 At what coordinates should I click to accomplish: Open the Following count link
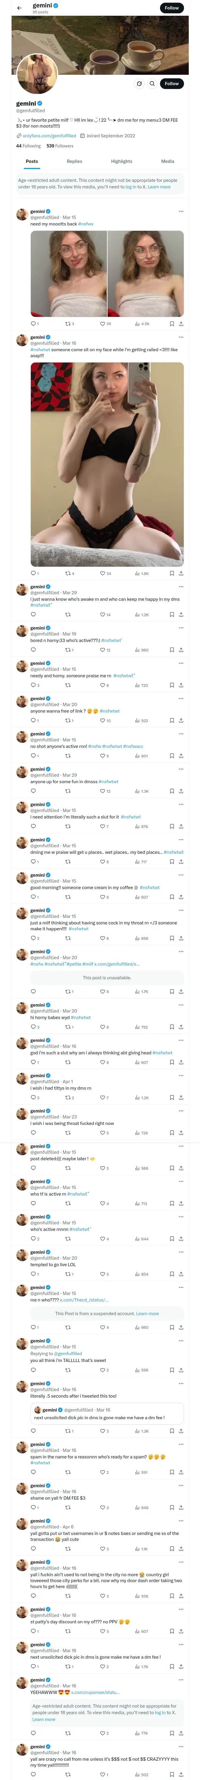tap(28, 146)
